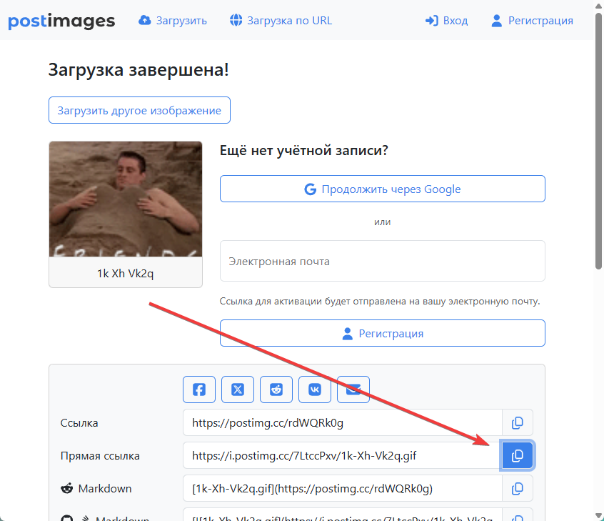
Task: Share the image on VK
Action: coord(315,389)
